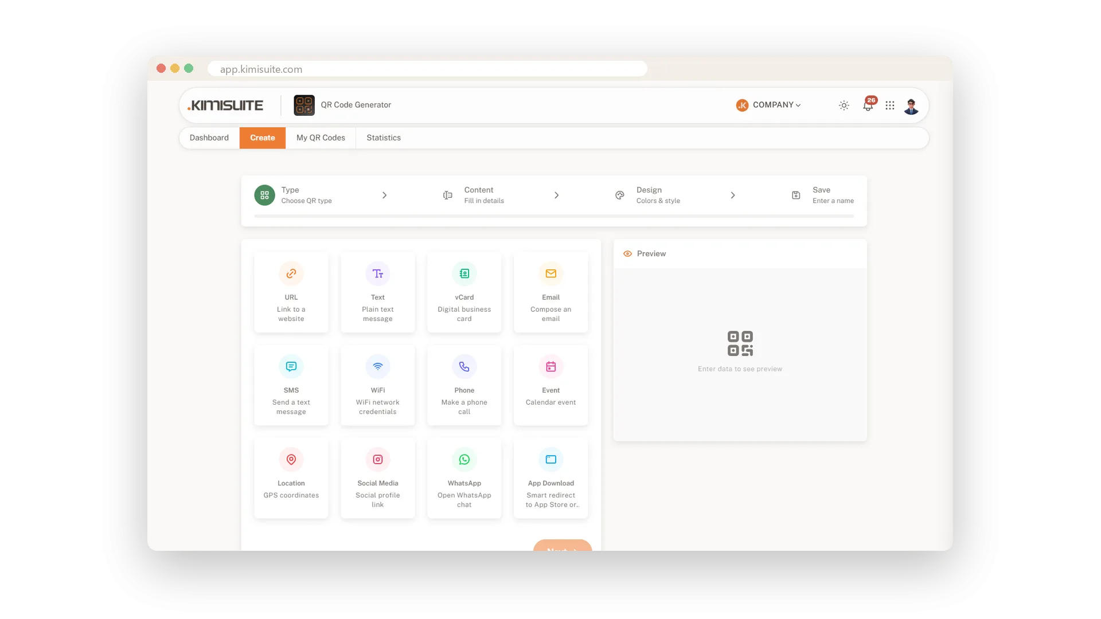The width and height of the screenshot is (1101, 619).
Task: Pick the Social Media Instagram icon
Action: (x=378, y=459)
